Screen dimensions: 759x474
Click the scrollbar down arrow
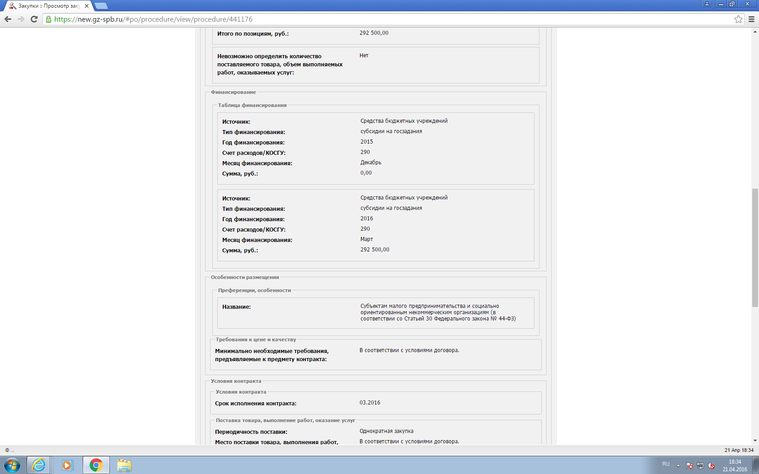(755, 441)
